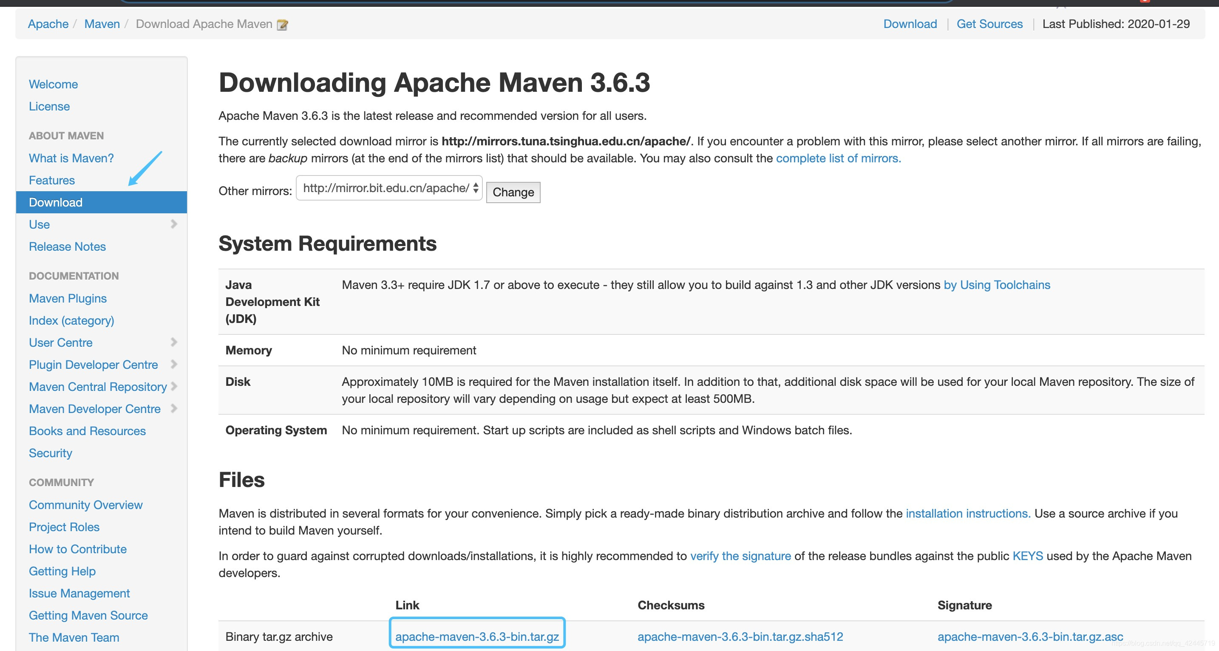
Task: Follow the complete list of mirrors link
Action: tap(838, 159)
